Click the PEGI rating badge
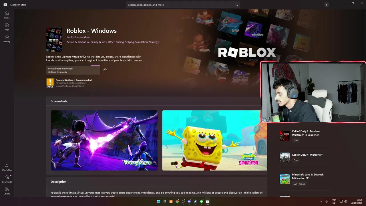The height and width of the screenshot is (206, 366). 50,83
